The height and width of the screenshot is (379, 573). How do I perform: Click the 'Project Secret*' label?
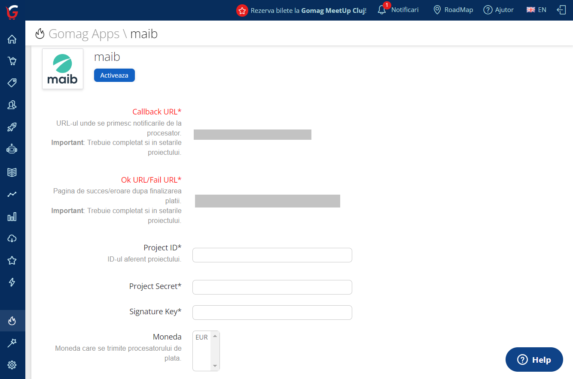tap(155, 286)
